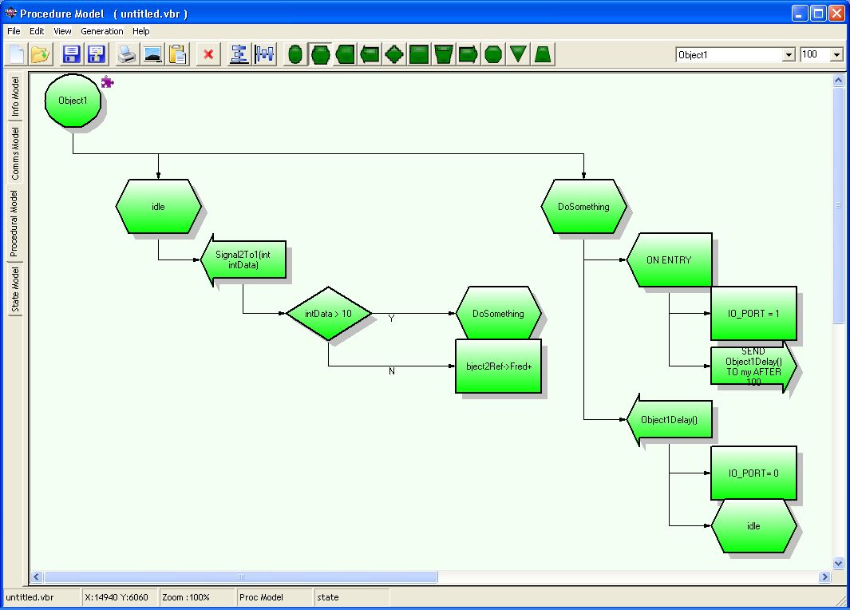Image resolution: width=850 pixels, height=610 pixels.
Task: Open the View menu
Action: pyautogui.click(x=62, y=31)
